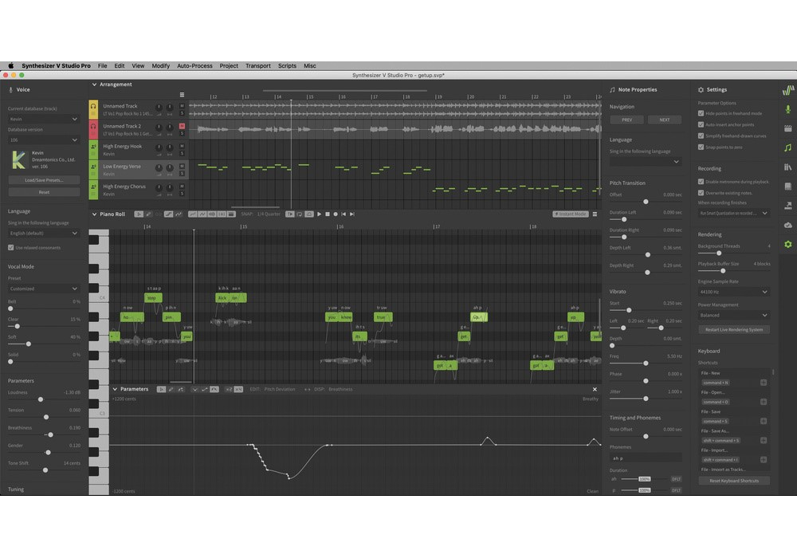Click the Record button in Piano Roll toolbar
This screenshot has height=558, width=797.
[x=336, y=214]
